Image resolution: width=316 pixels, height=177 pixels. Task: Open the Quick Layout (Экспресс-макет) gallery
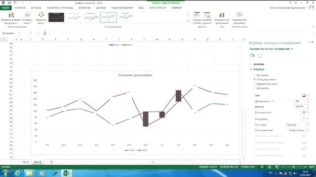28,18
